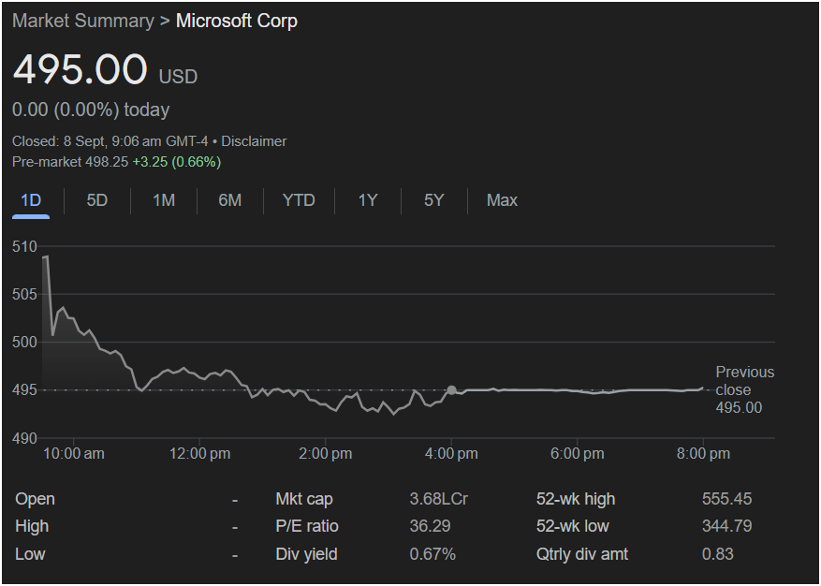Select the YTD tab
The width and height of the screenshot is (821, 586).
click(x=299, y=200)
